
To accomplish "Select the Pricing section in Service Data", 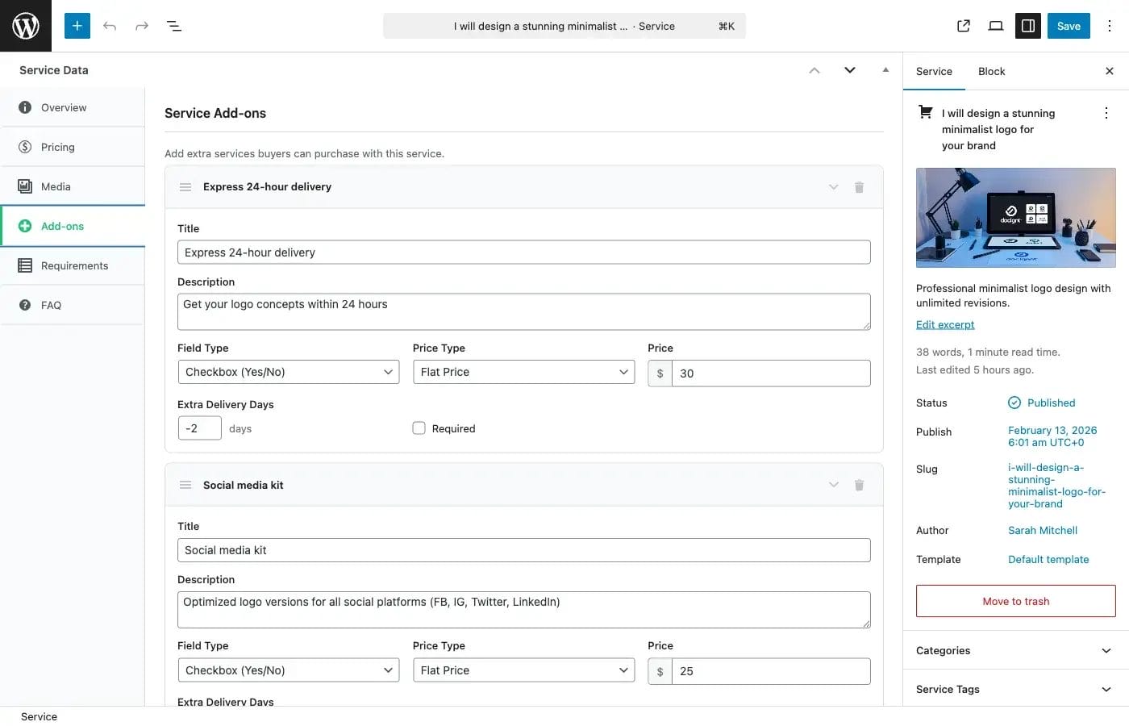I will [57, 146].
